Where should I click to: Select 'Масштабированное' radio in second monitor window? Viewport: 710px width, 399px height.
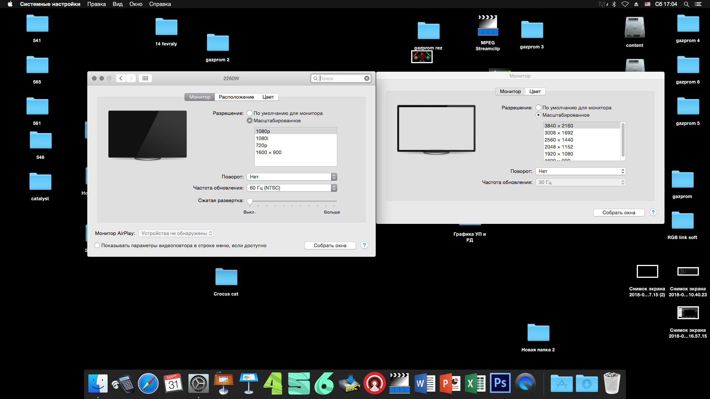tap(538, 115)
